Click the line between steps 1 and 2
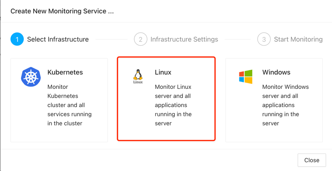This screenshot has width=332, height=171. tap(111, 39)
